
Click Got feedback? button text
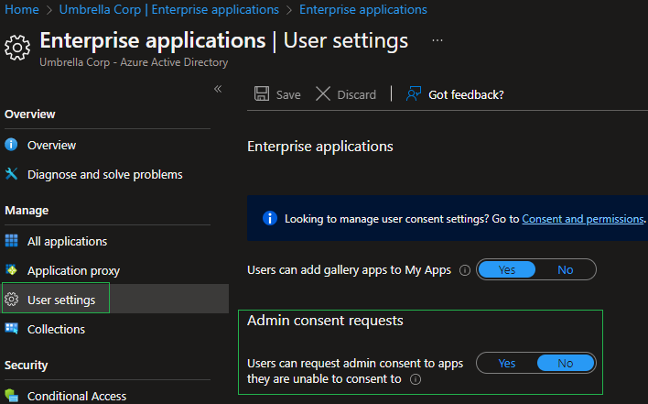466,94
